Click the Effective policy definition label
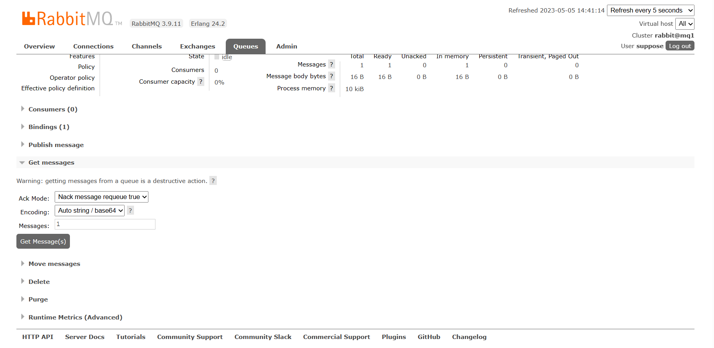The image size is (714, 348). (x=58, y=88)
